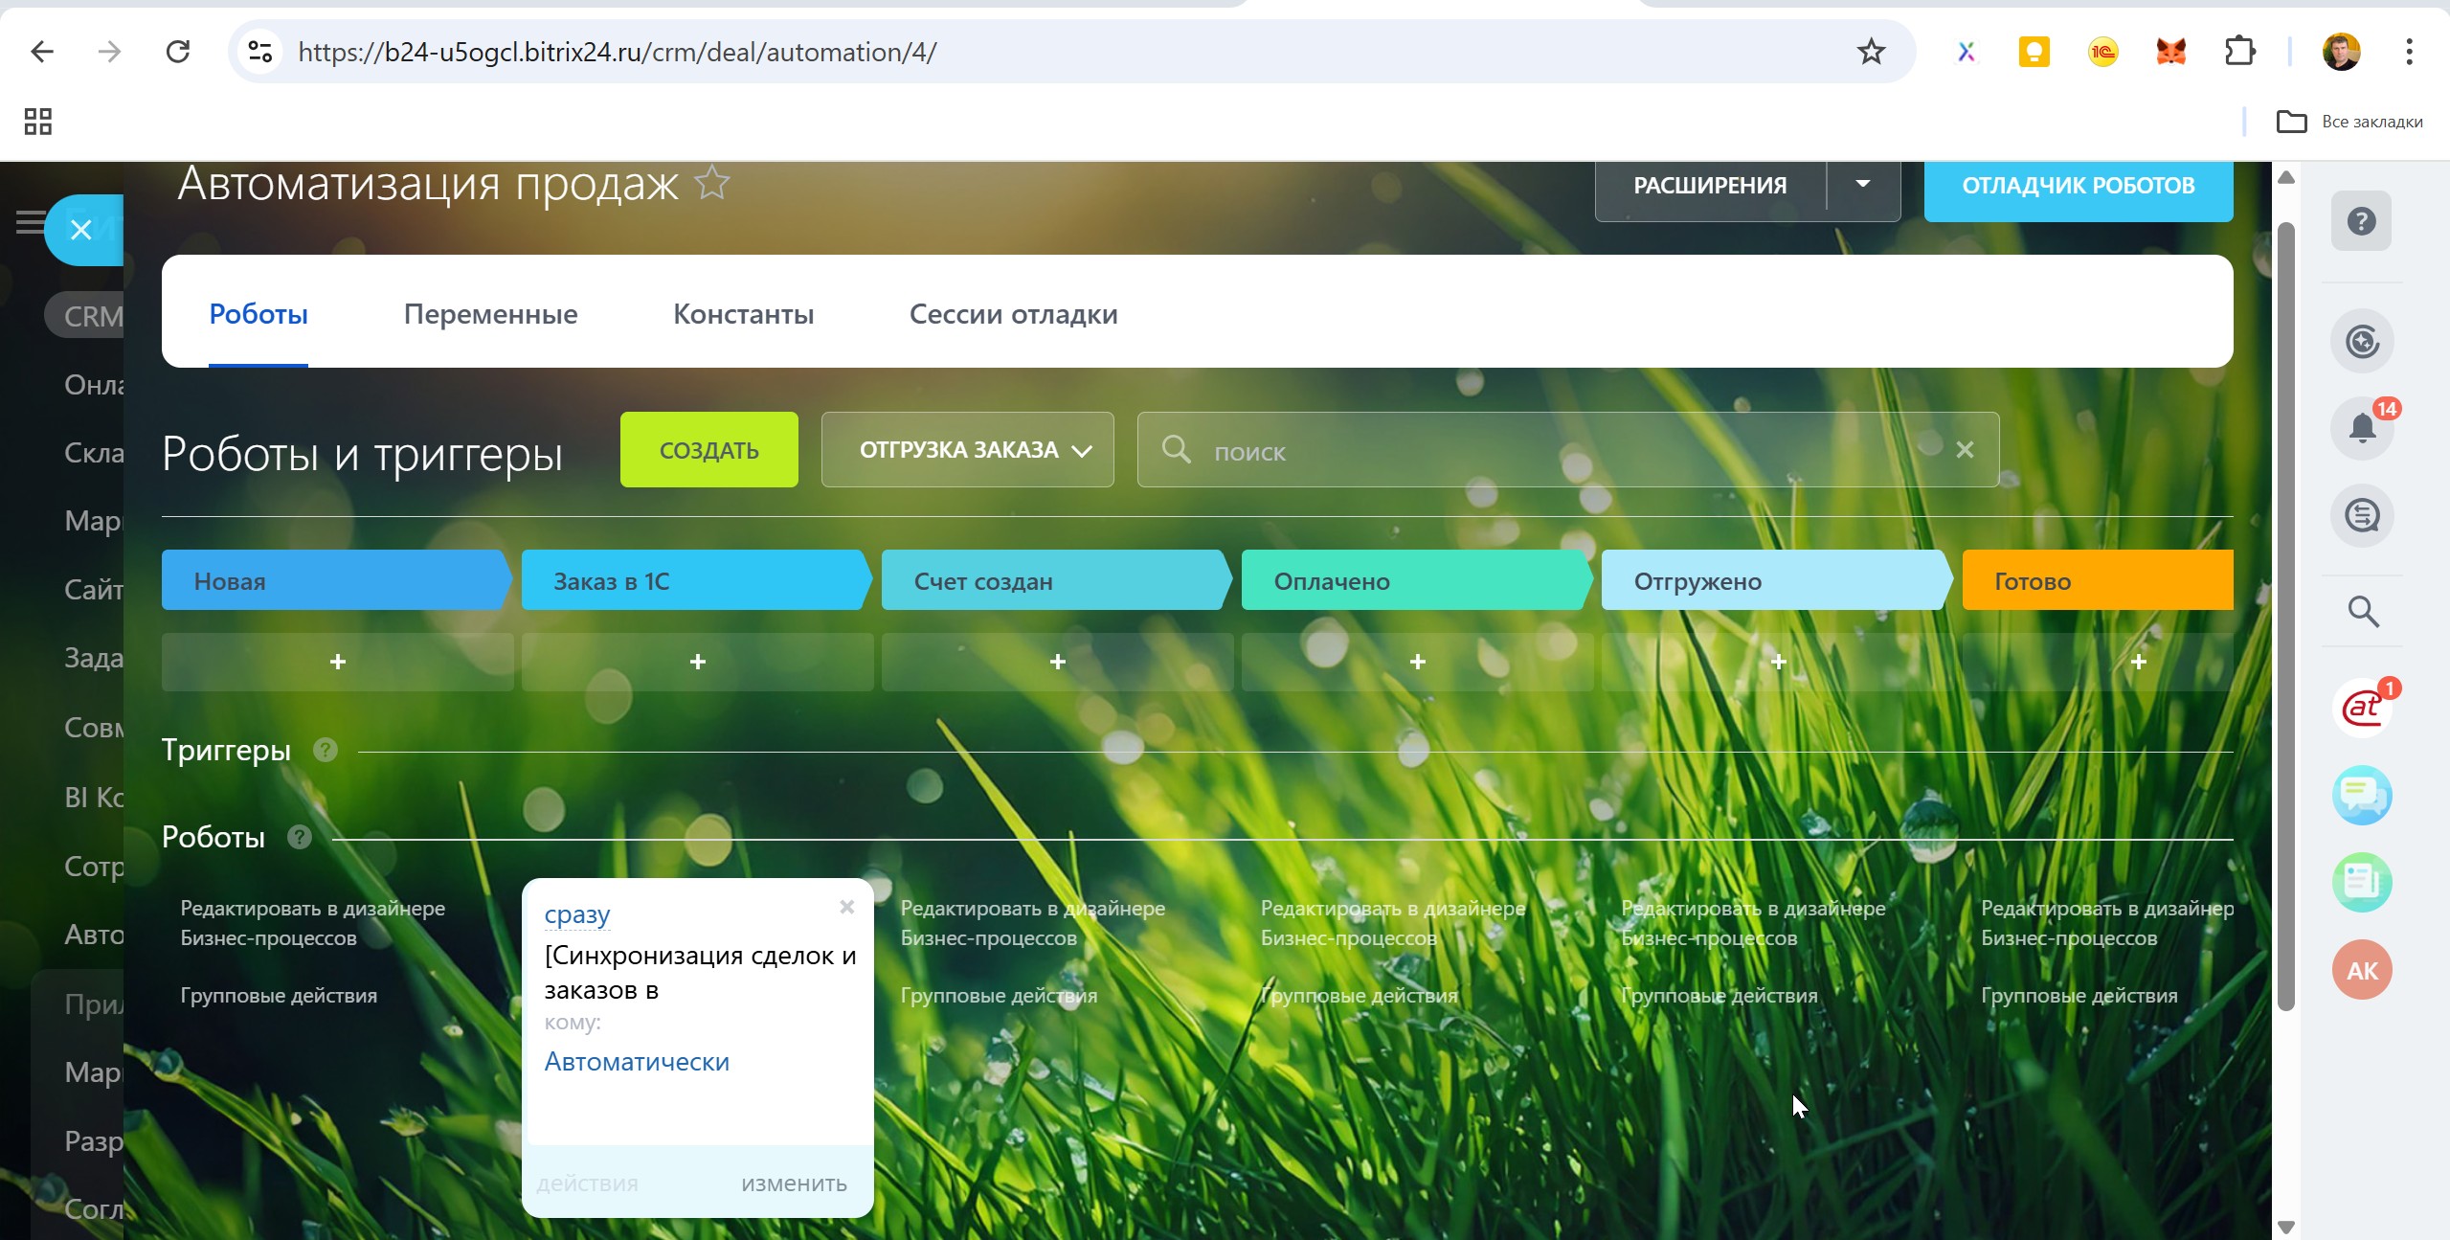Open the Сессии отладки tab
The image size is (2450, 1240).
click(1013, 314)
